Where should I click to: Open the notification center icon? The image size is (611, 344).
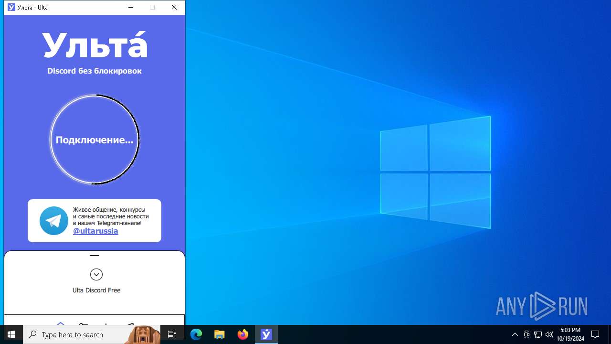tap(595, 334)
